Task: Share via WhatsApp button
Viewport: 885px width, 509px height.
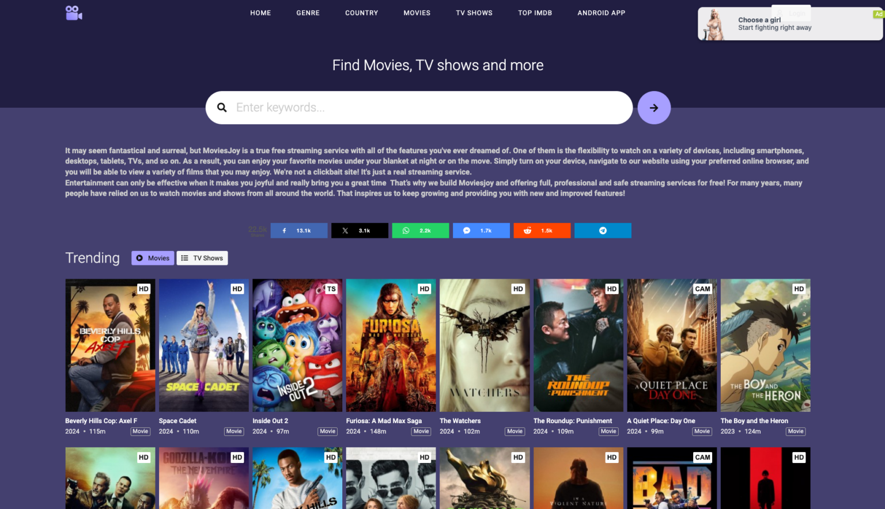Action: (421, 230)
